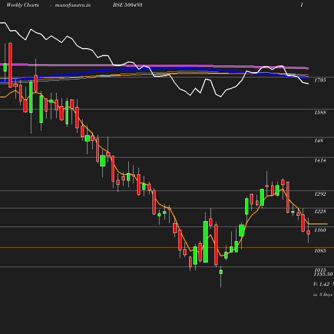This screenshot has height=334, width=334.
Task: Click the 'BSE 500493' symbol text
Action: point(128,5)
